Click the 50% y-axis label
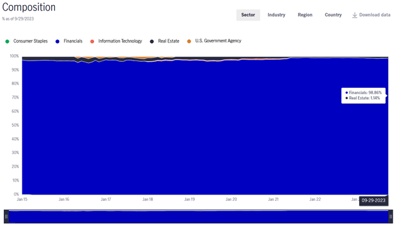 (x=15, y=125)
